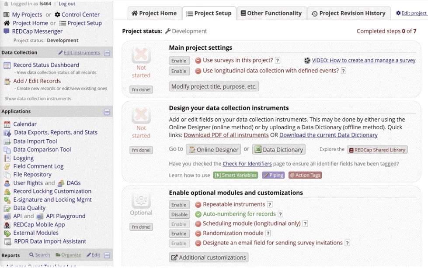Open Additional customizations
Image resolution: width=428 pixels, height=268 pixels.
(209, 258)
